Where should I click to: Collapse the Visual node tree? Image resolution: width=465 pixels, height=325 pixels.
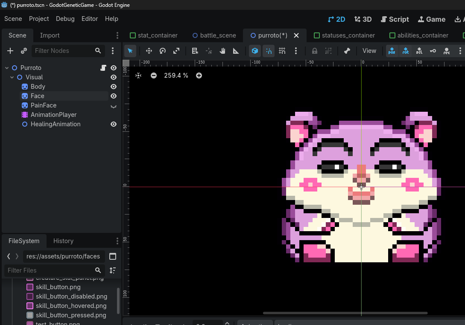tap(12, 77)
